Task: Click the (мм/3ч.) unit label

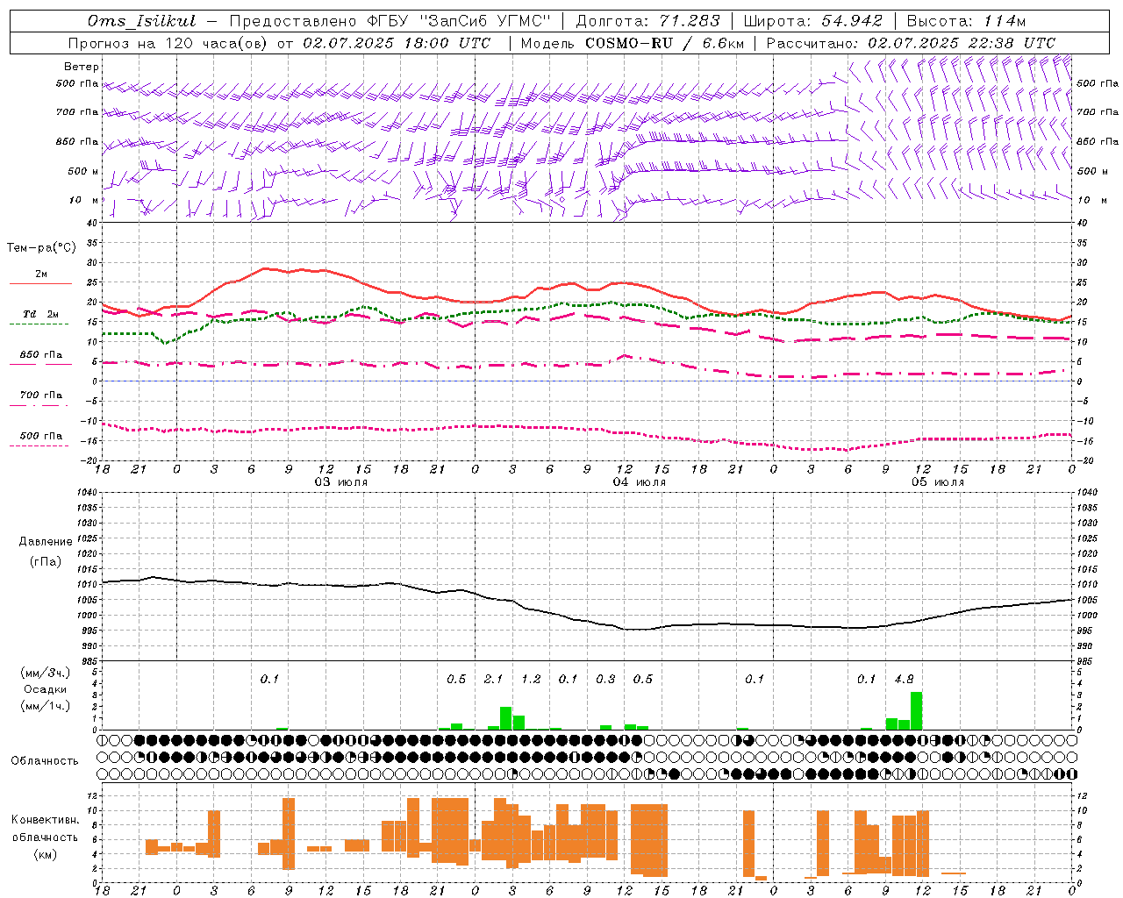Action: tap(46, 673)
